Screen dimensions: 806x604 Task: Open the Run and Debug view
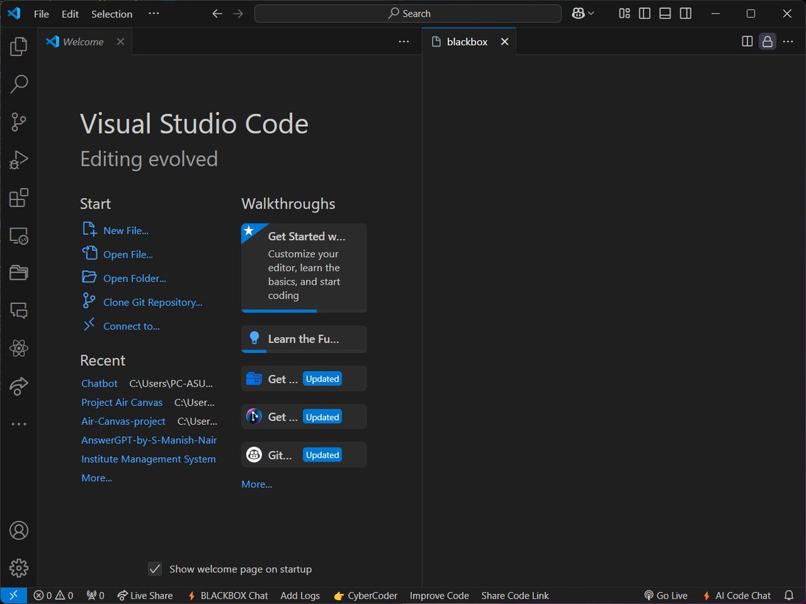tap(19, 160)
